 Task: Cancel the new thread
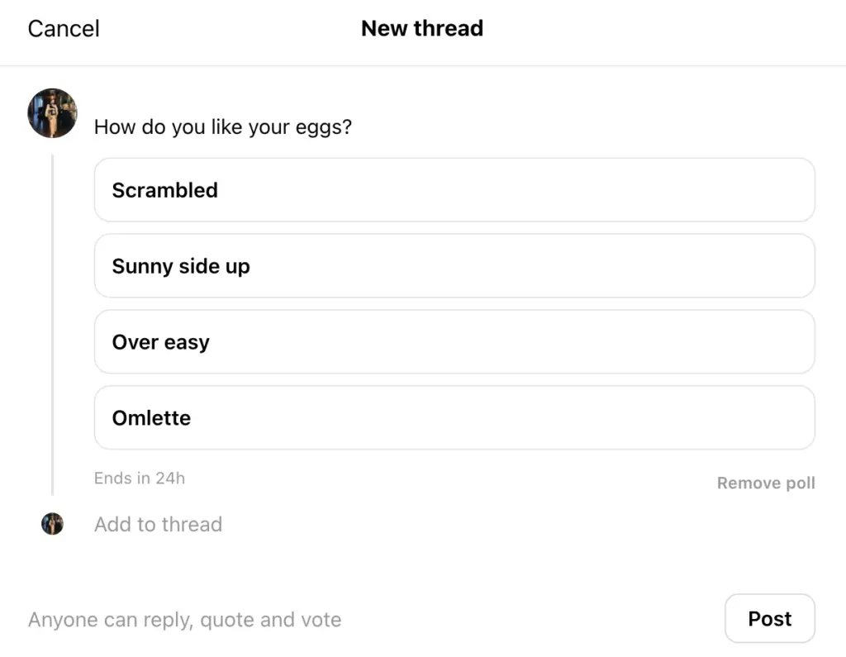pyautogui.click(x=64, y=29)
